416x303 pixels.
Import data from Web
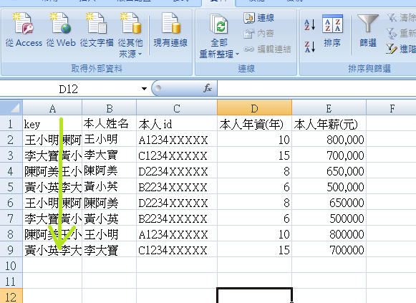[x=61, y=31]
